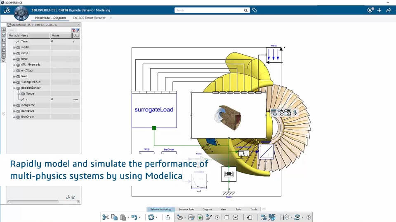Screen dimensions: 396x222
Task: Click the plus add icon in top bar
Action: tap(379, 10)
